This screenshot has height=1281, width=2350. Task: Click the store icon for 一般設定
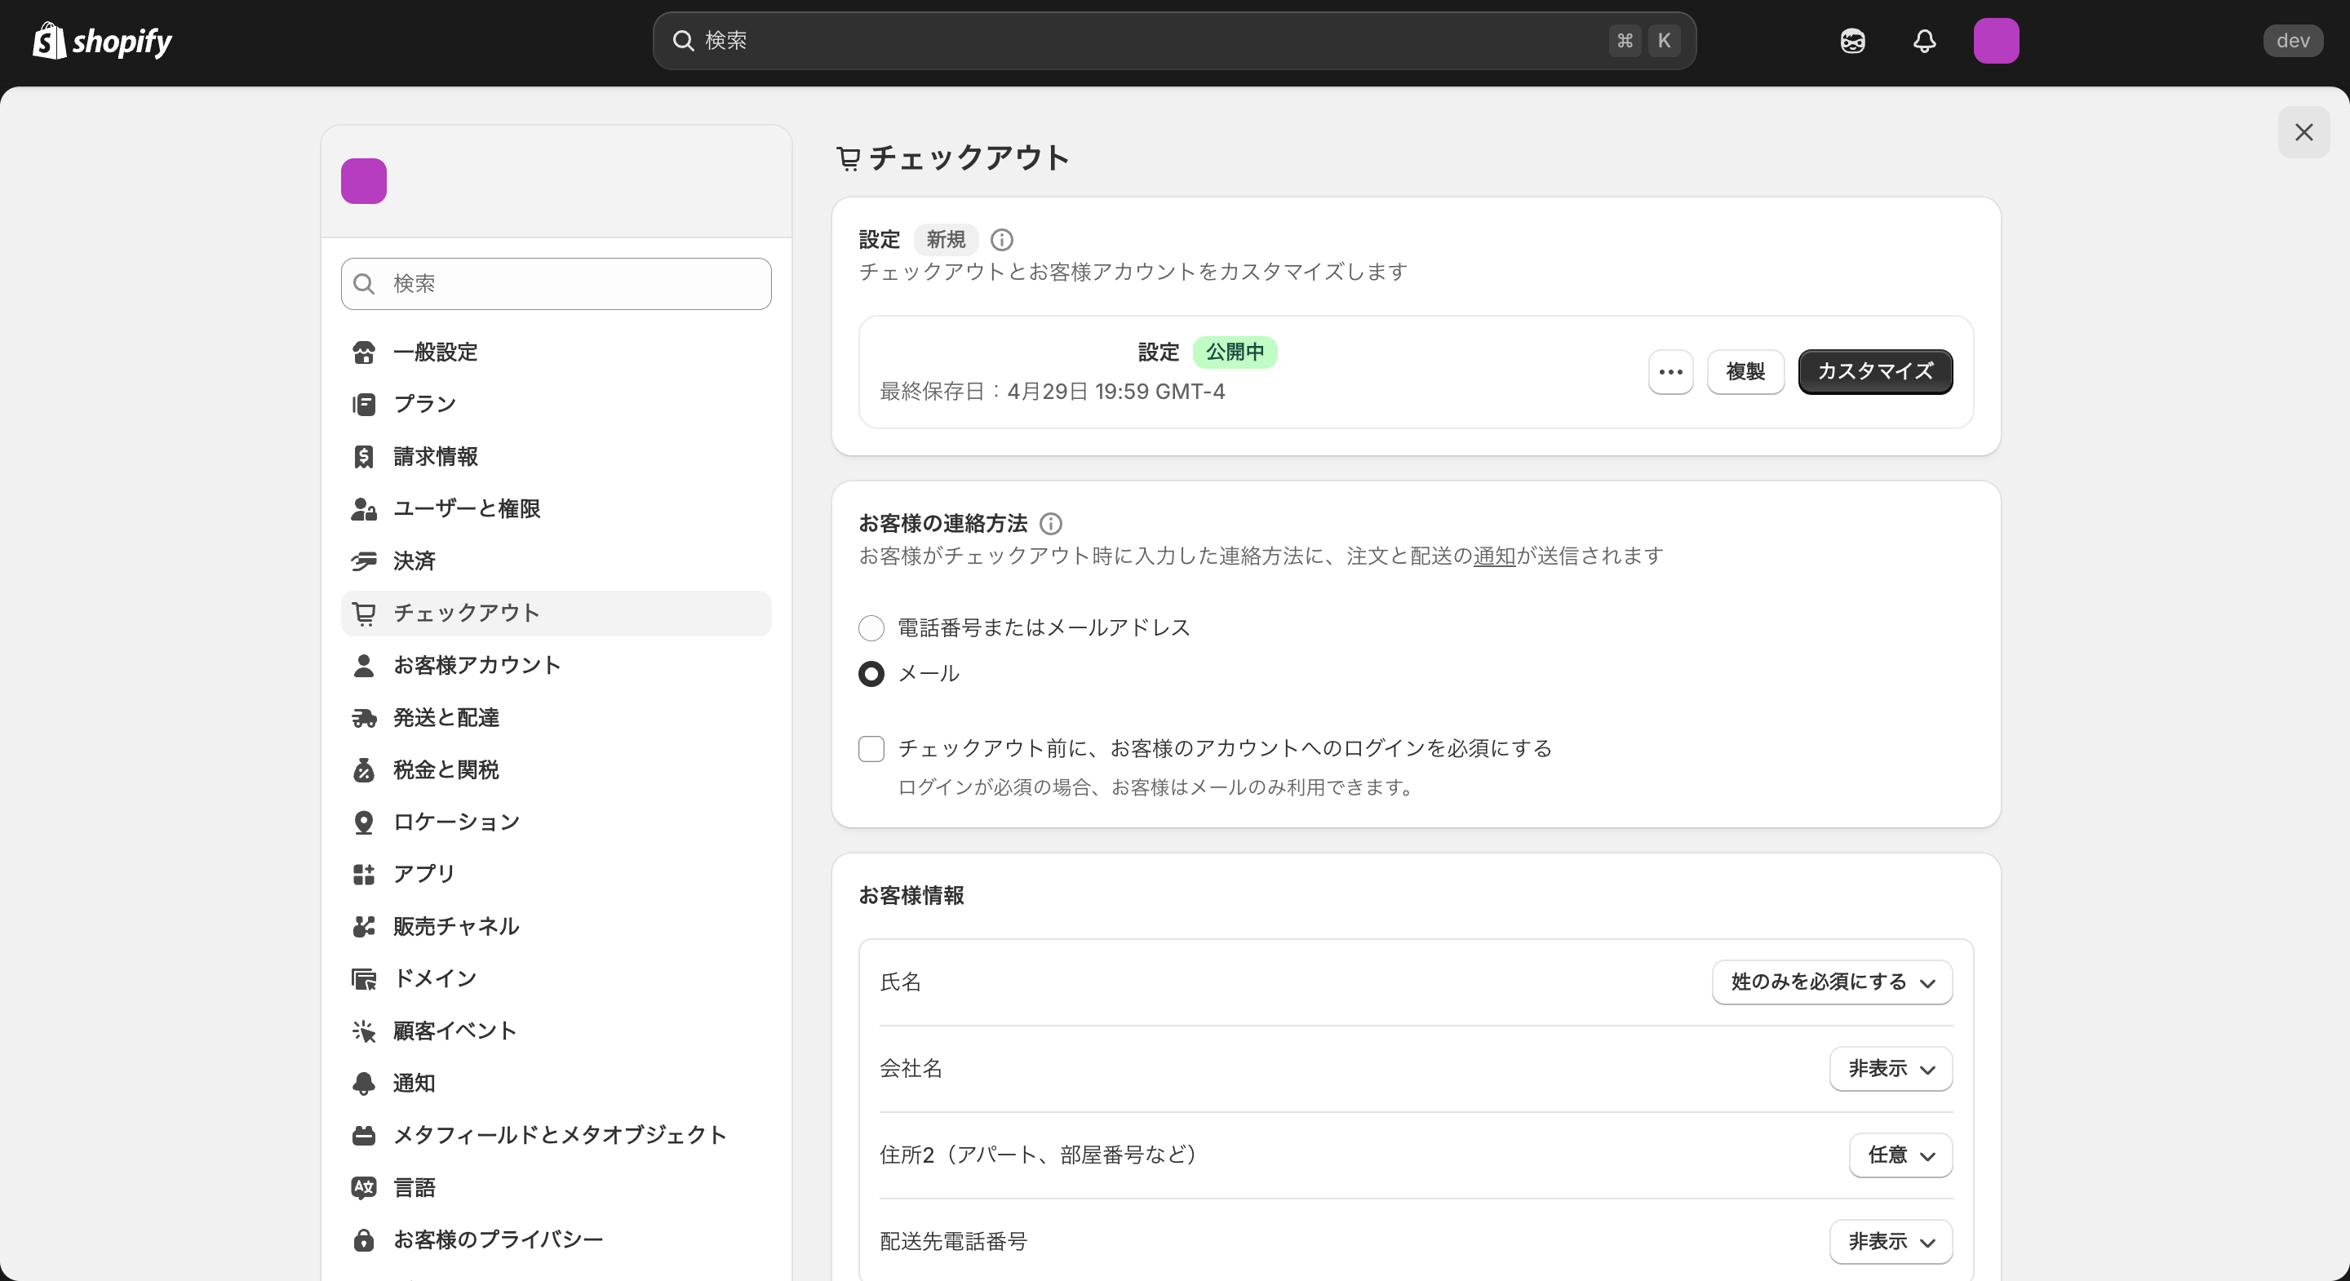364,352
